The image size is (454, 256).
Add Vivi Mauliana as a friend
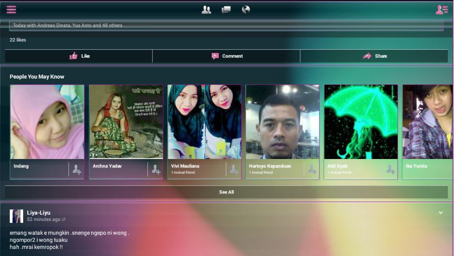click(x=234, y=169)
